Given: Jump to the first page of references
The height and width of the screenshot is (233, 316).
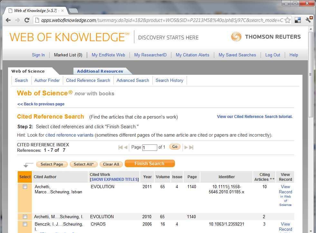Looking at the screenshot, I should tap(120, 147).
